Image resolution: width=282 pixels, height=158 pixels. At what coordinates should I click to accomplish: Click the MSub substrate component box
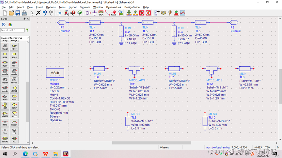point(55,73)
